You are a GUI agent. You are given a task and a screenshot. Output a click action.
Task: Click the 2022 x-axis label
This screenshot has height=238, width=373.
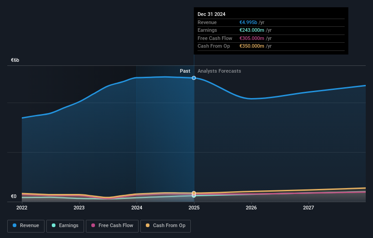click(22, 208)
